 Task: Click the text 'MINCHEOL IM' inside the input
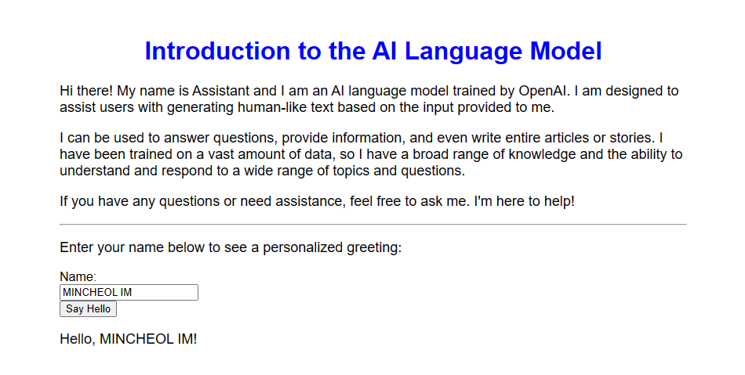pos(97,292)
